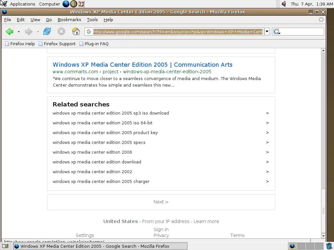Image resolution: width=334 pixels, height=250 pixels.
Task: Open the Edit menu
Action: pos(21,20)
